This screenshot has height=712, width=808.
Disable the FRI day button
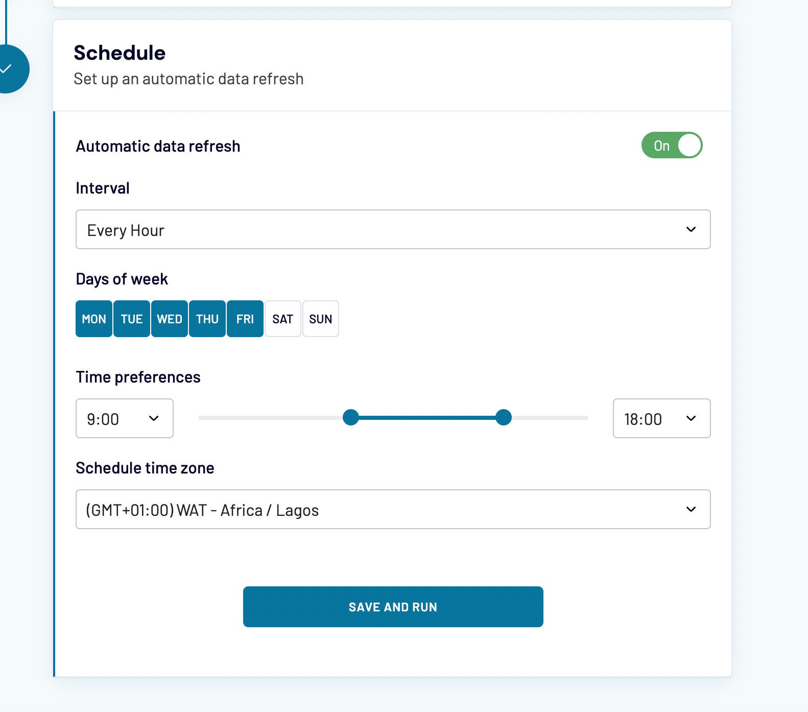pyautogui.click(x=245, y=319)
